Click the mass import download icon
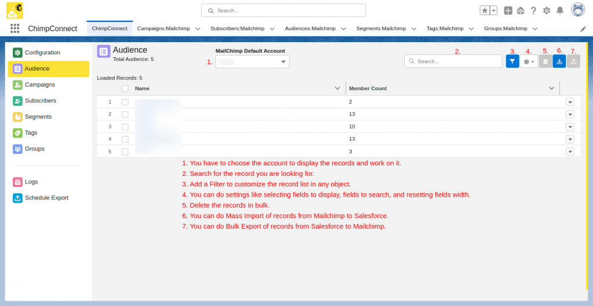The height and width of the screenshot is (306, 593). (x=559, y=61)
